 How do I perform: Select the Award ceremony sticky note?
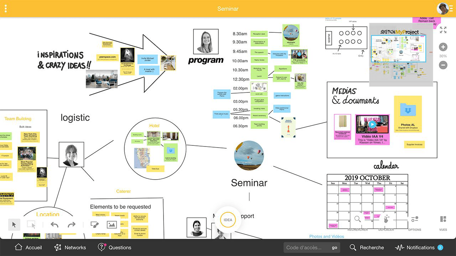pyautogui.click(x=259, y=116)
